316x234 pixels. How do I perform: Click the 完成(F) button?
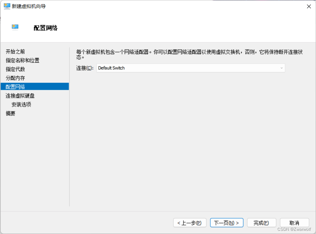tap(261, 223)
